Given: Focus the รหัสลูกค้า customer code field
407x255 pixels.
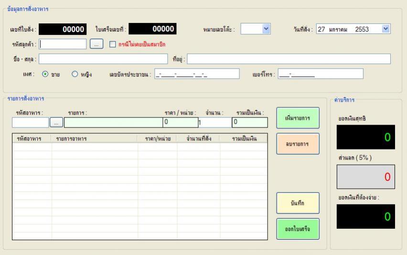Looking at the screenshot, I should pyautogui.click(x=63, y=44).
